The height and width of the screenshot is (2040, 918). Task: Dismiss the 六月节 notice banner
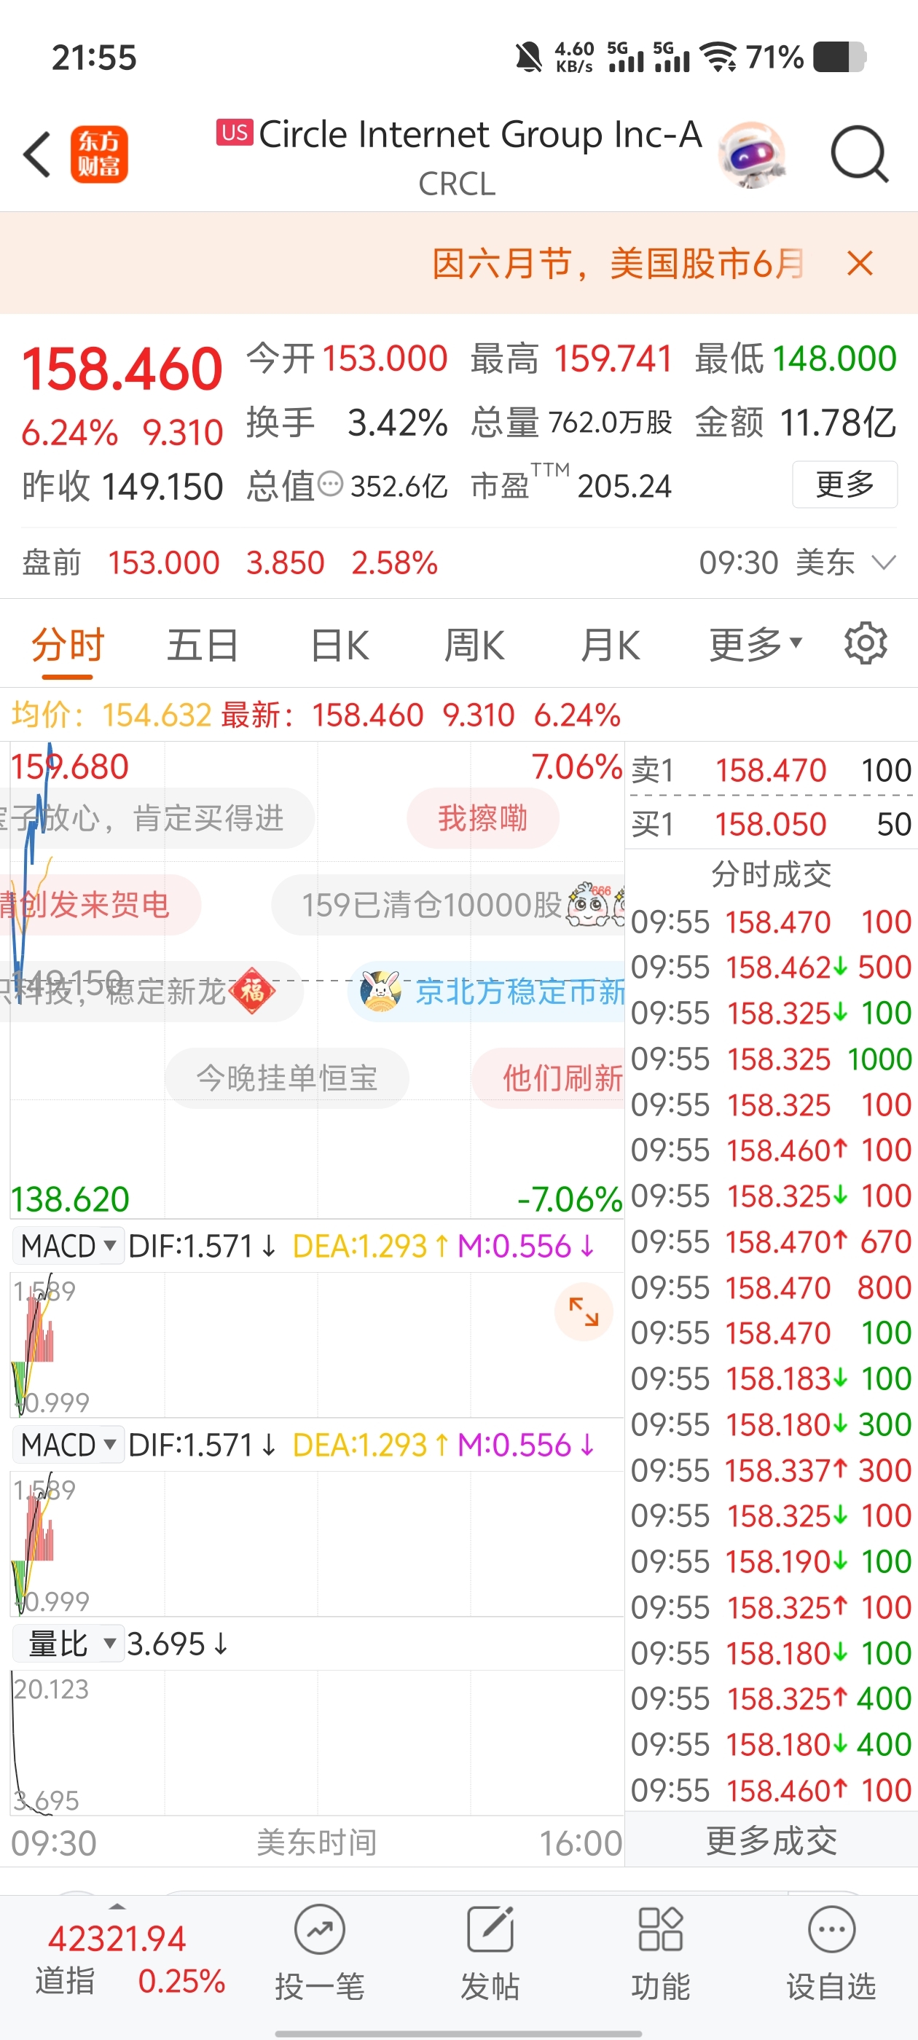[860, 263]
